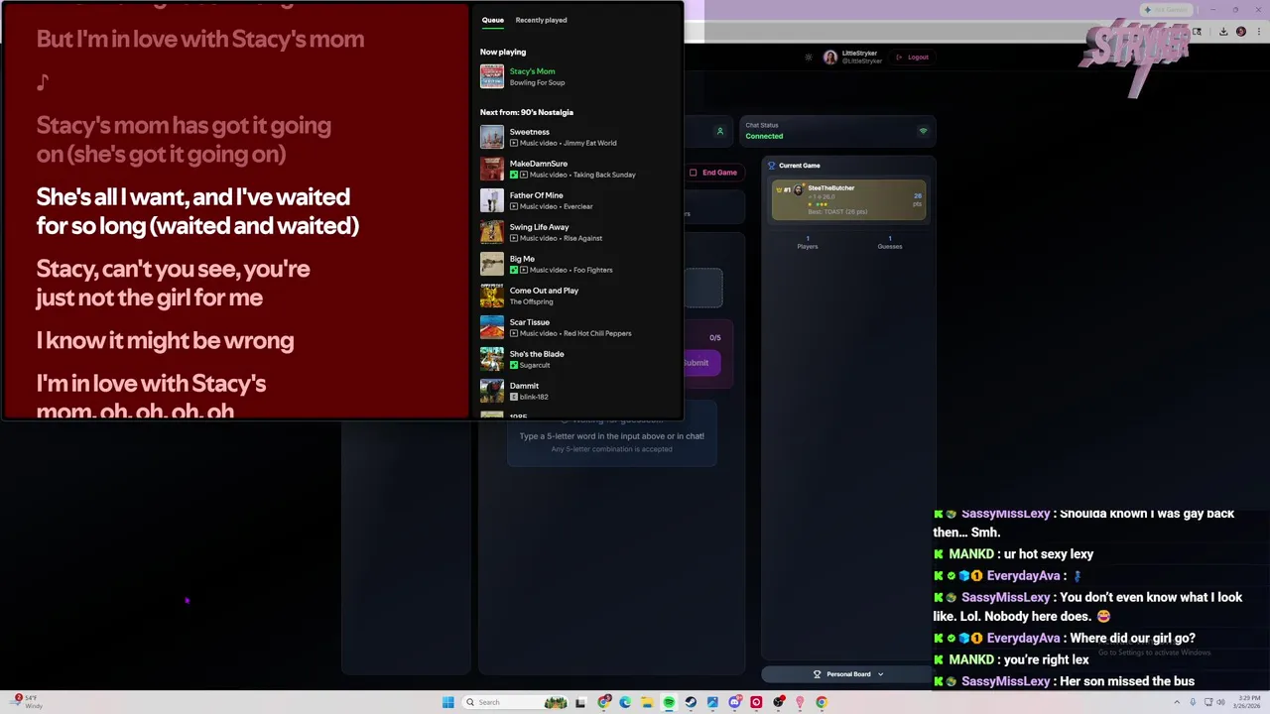Click the Sweetness album thumbnail

tap(492, 137)
